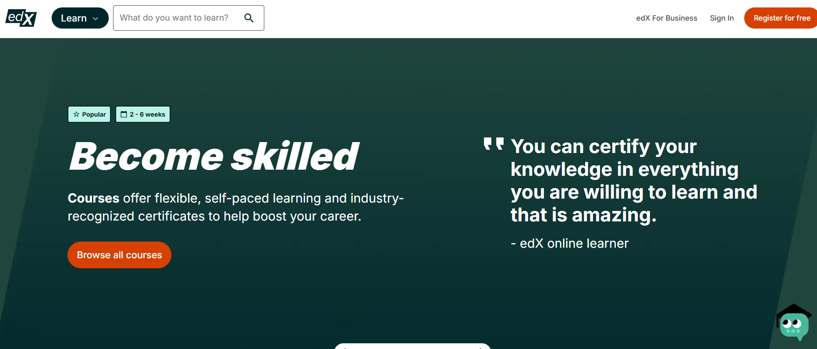This screenshot has height=349, width=817.
Task: Click the learner testimonial quote text
Action: 633,181
